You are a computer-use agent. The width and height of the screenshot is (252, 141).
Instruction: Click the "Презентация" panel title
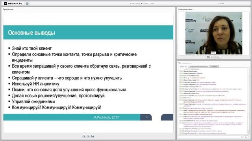coord(8,9)
